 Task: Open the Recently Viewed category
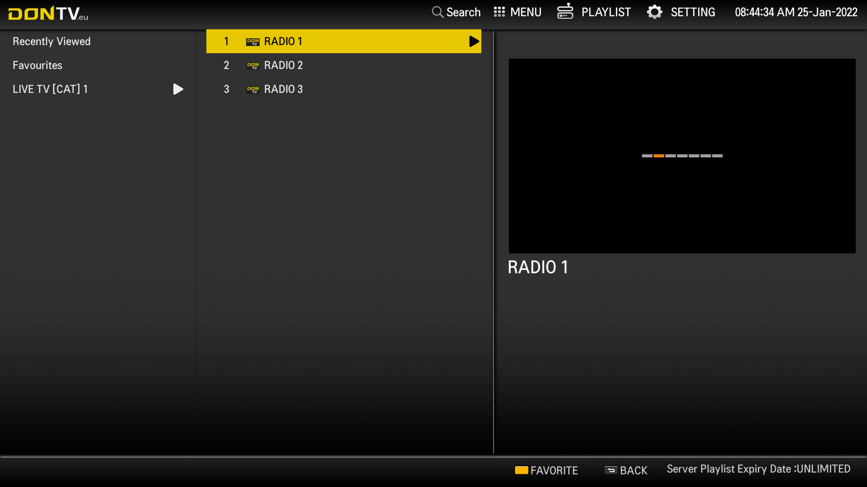coord(51,41)
